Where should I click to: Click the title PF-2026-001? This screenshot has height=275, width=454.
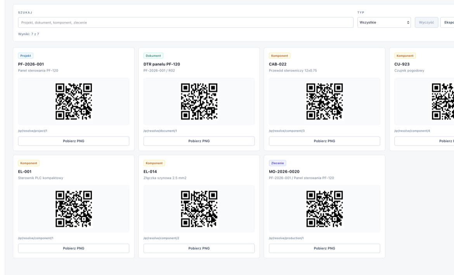(x=31, y=64)
